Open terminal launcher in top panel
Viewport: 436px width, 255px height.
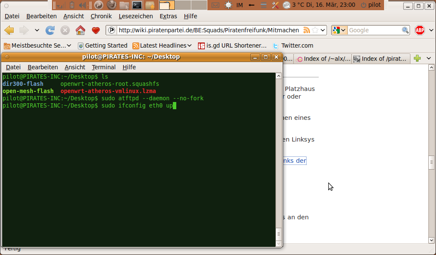(137, 5)
